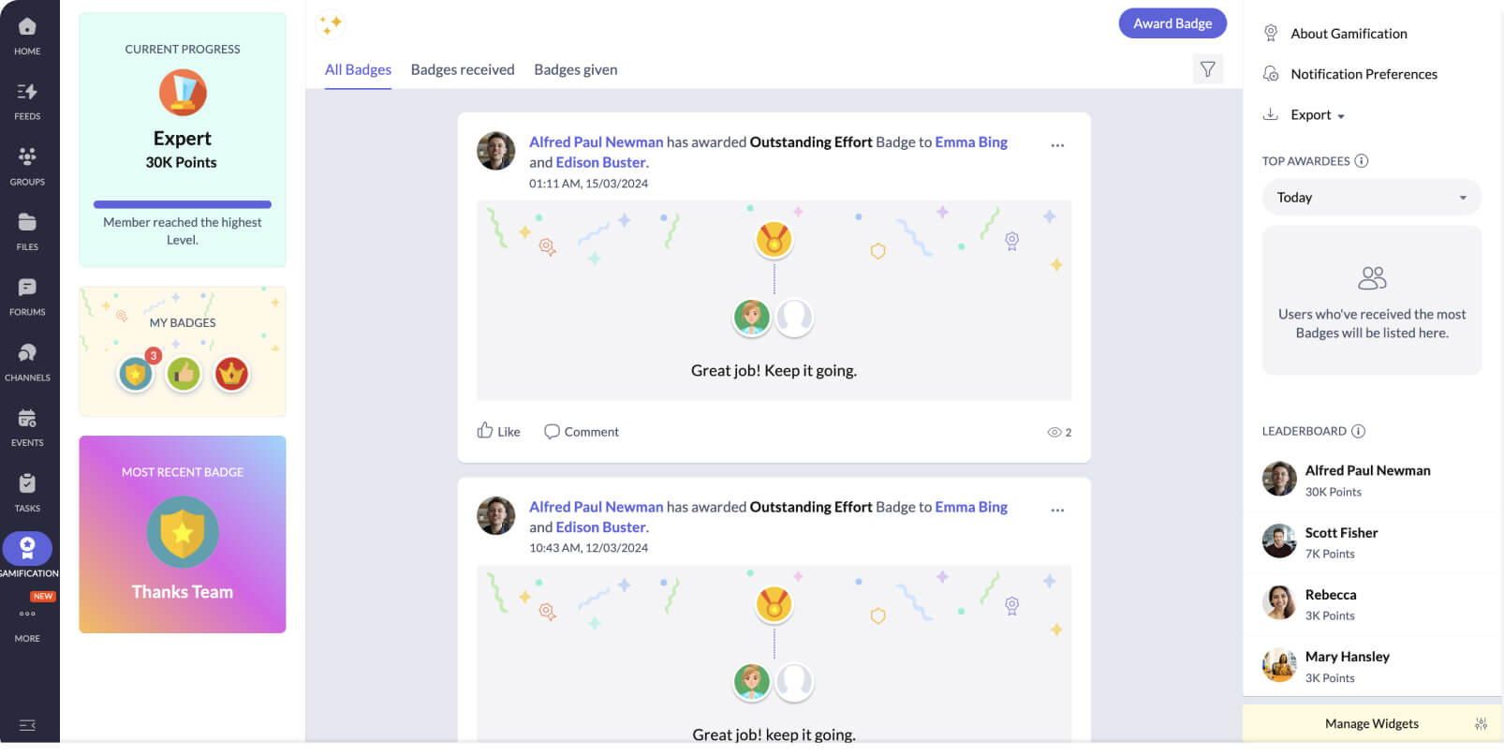Click the Expert level progress bar

183,204
